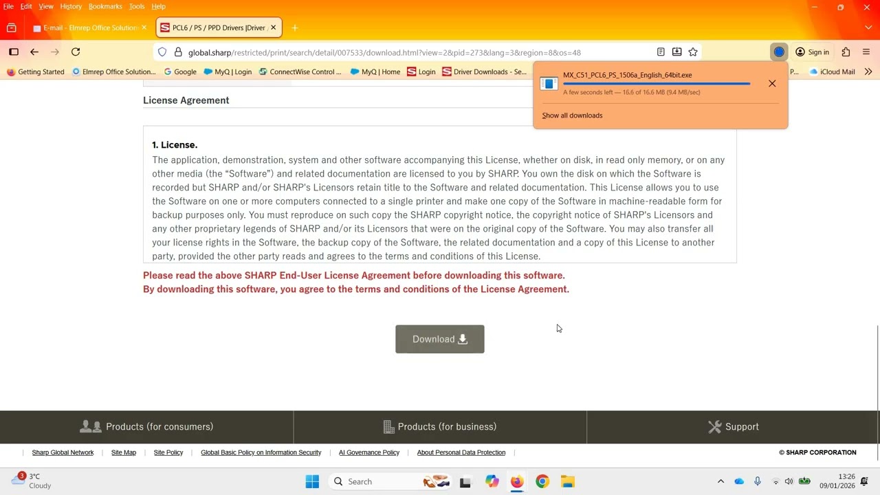This screenshot has height=495, width=880.
Task: Open Products (for business) footer section
Action: tap(440, 427)
